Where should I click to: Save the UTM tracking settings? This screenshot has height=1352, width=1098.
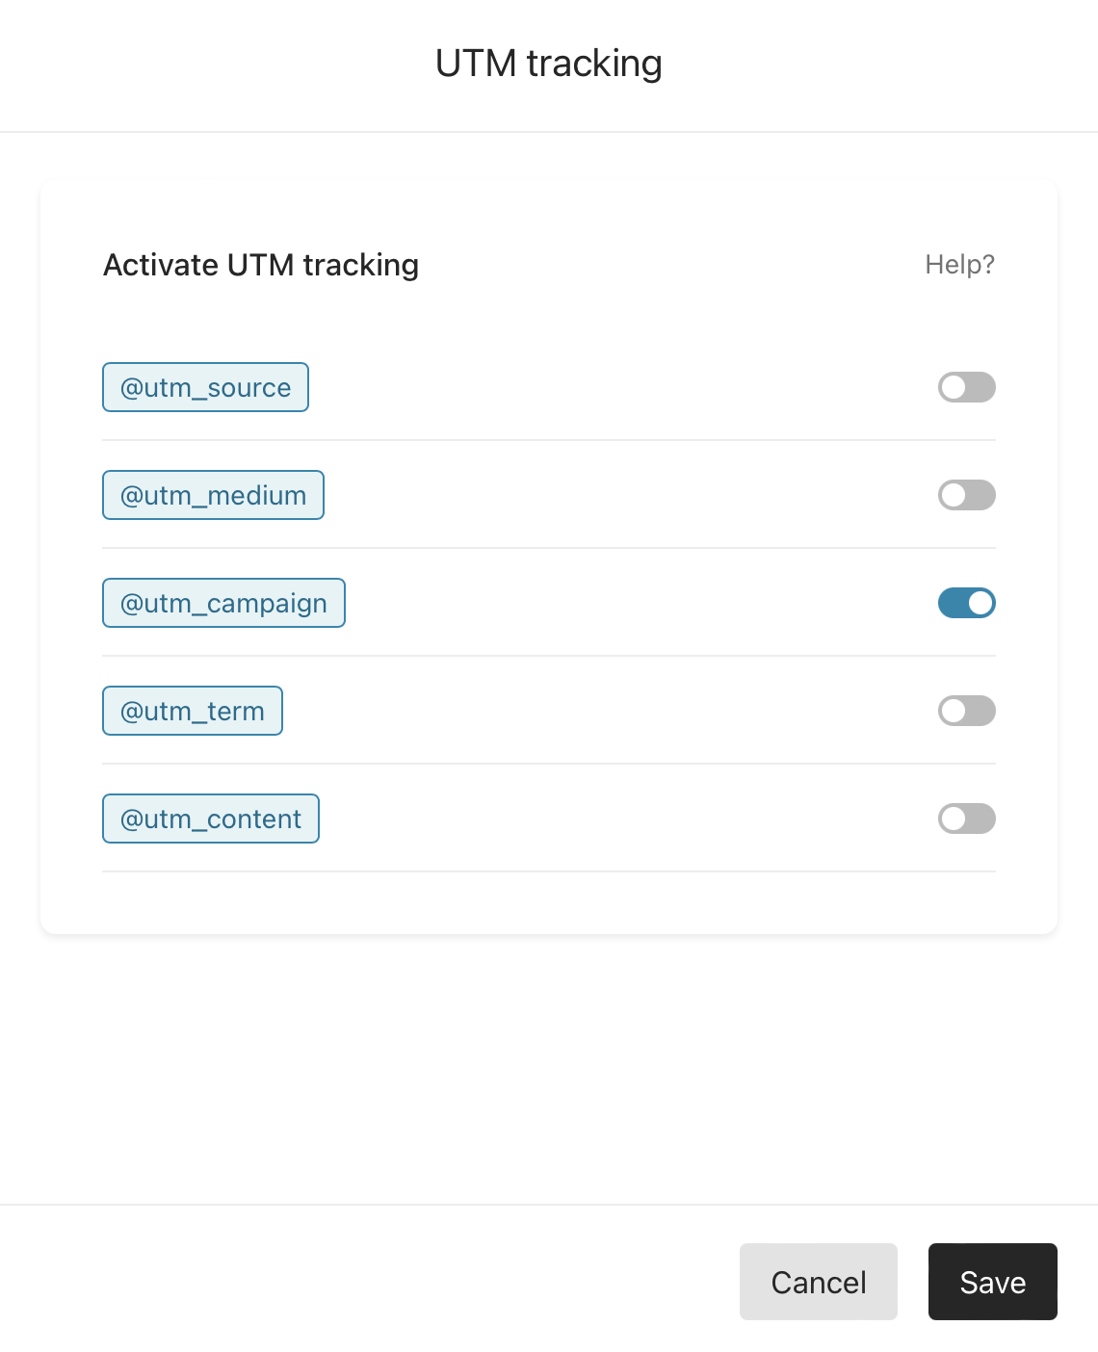(993, 1282)
